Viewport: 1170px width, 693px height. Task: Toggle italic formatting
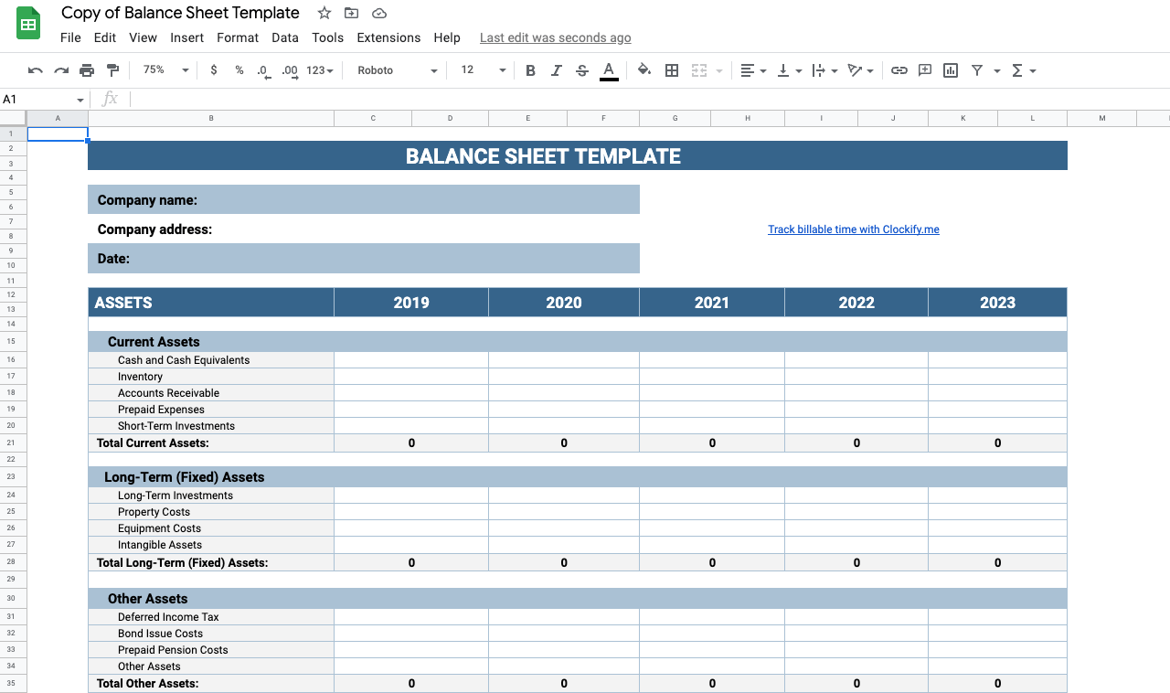click(556, 70)
